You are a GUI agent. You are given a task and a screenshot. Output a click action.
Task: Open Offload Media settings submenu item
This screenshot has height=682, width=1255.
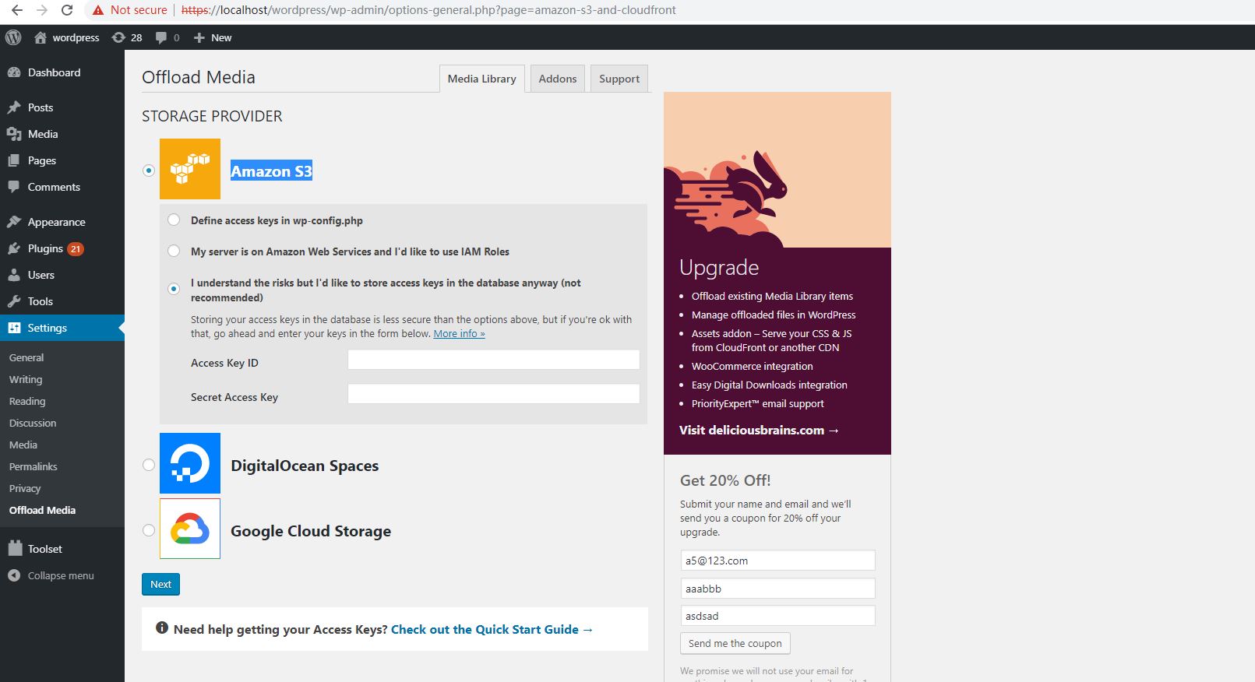tap(43, 510)
